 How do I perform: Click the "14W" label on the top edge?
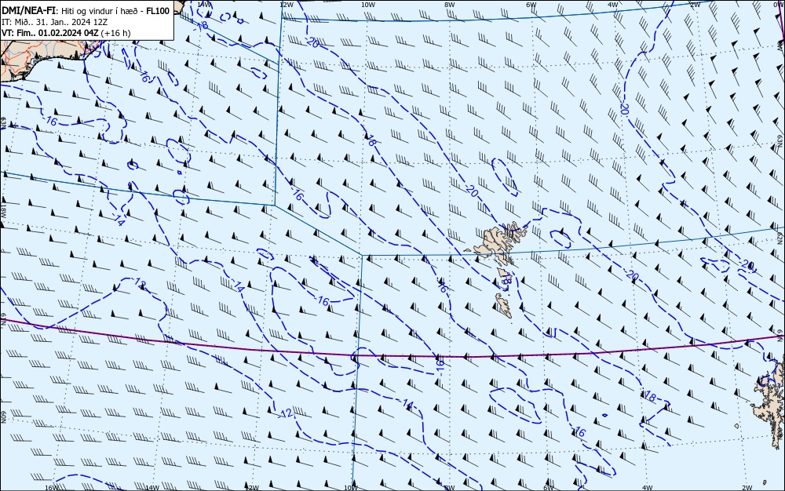pyautogui.click(x=204, y=4)
